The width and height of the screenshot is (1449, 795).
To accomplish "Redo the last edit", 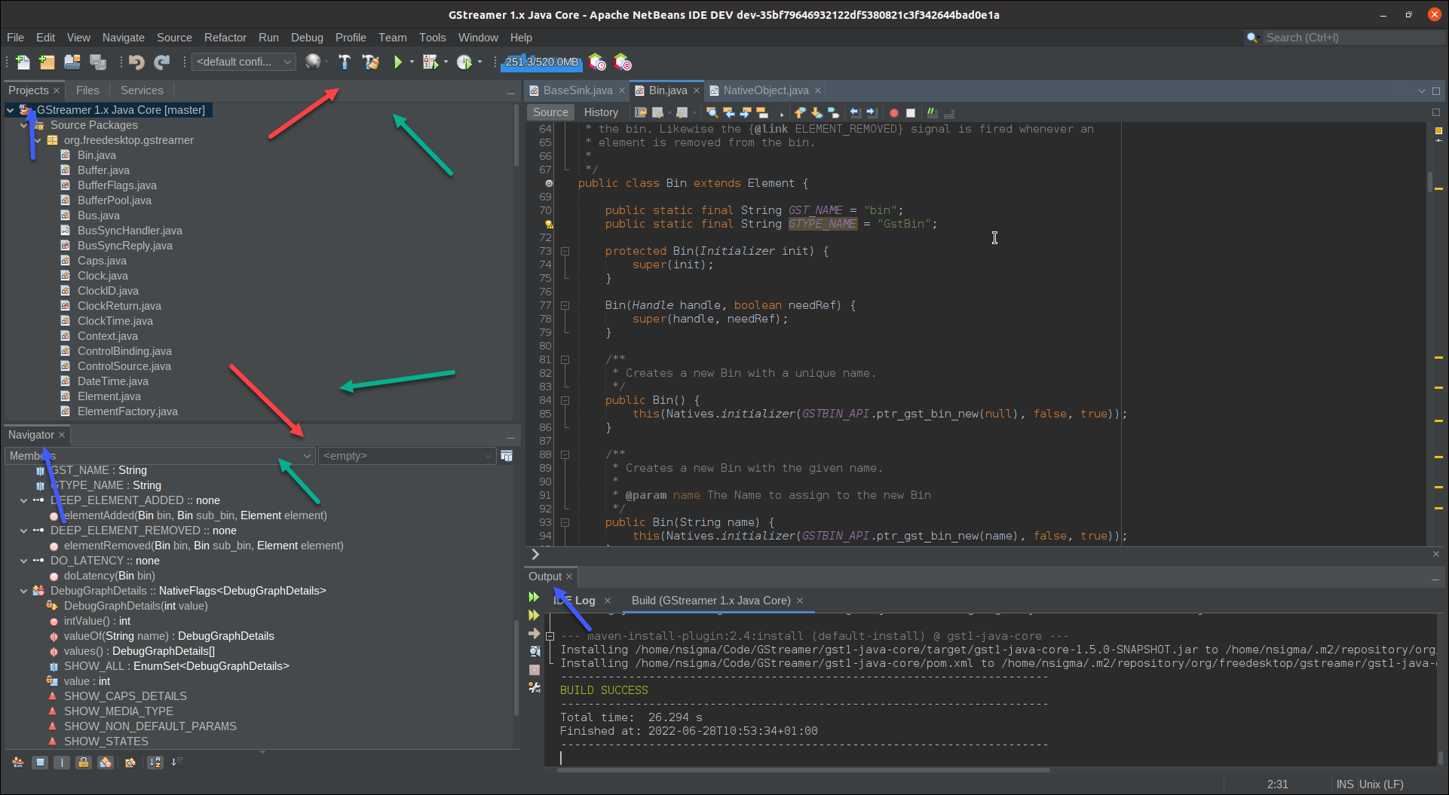I will (x=162, y=62).
